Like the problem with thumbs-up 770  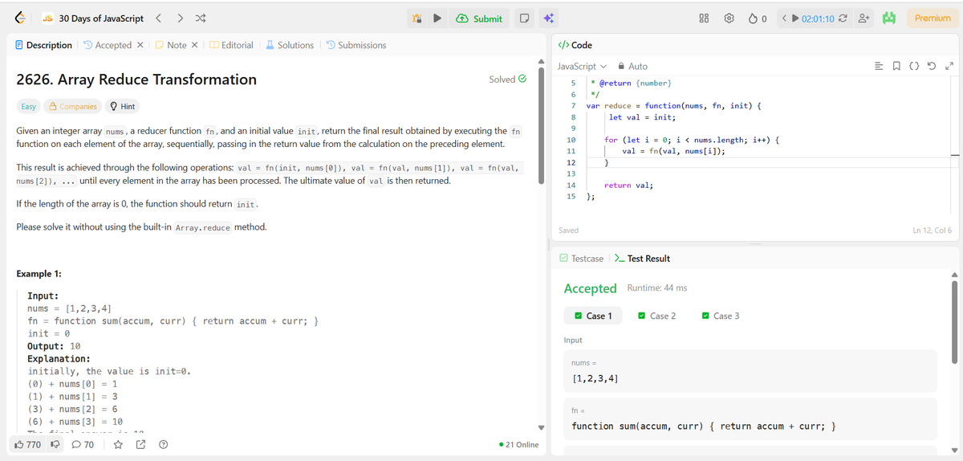coord(28,444)
